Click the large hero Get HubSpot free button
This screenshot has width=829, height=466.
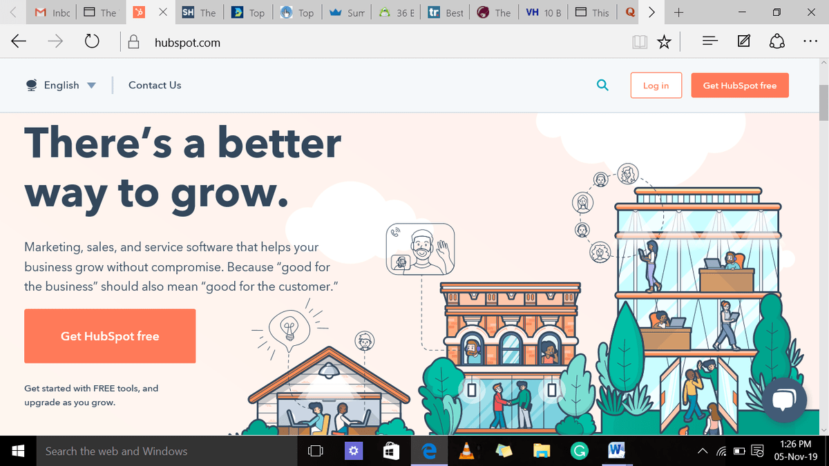tap(110, 336)
